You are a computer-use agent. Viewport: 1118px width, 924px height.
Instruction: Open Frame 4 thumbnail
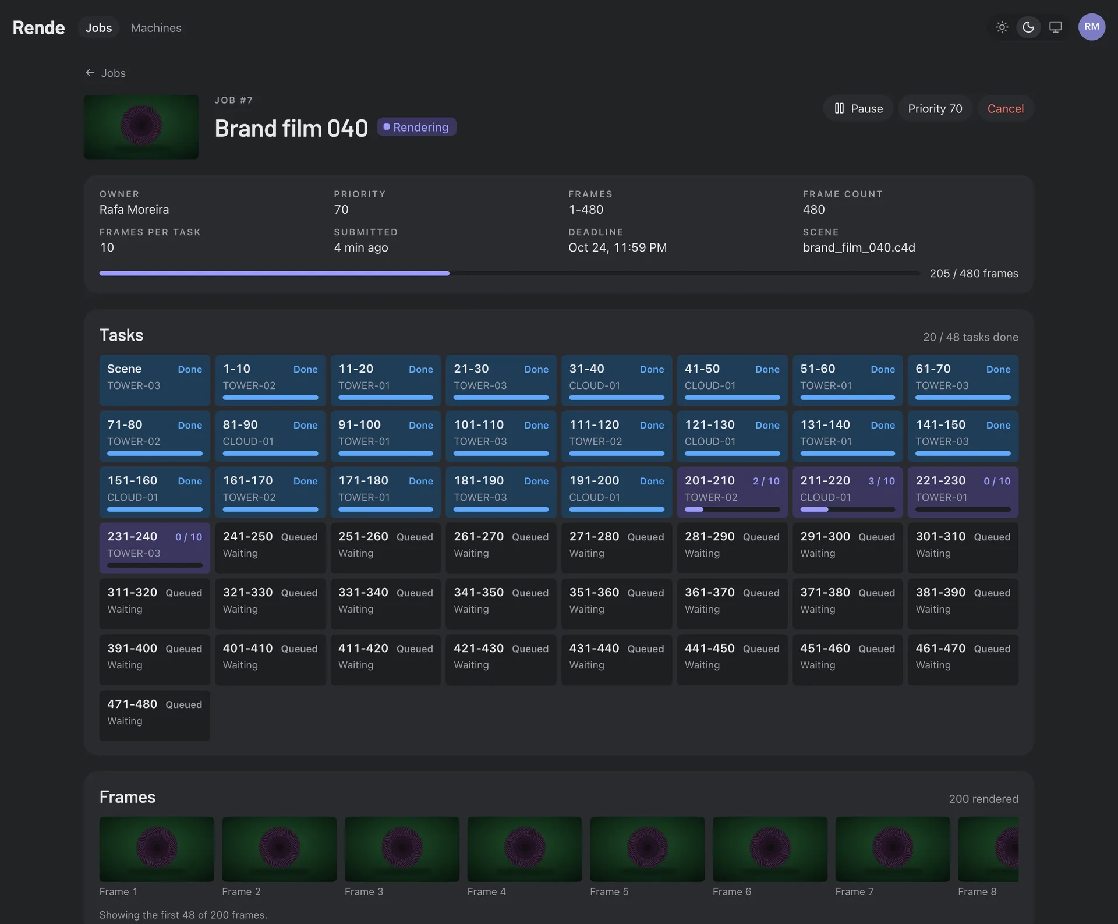[x=525, y=849]
